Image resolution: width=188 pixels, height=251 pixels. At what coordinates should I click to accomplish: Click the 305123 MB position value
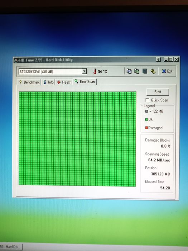160,174
